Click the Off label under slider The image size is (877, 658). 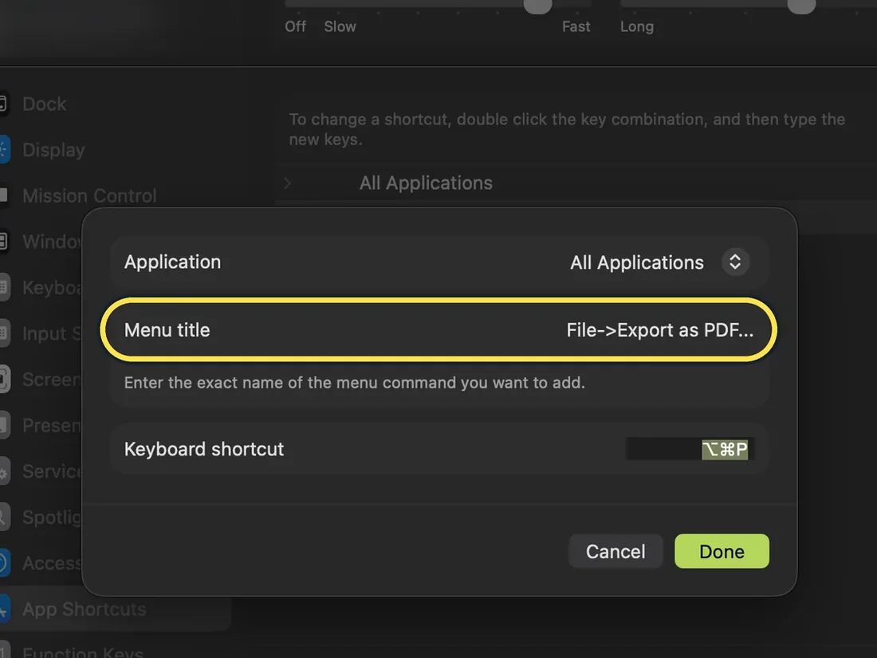(295, 26)
